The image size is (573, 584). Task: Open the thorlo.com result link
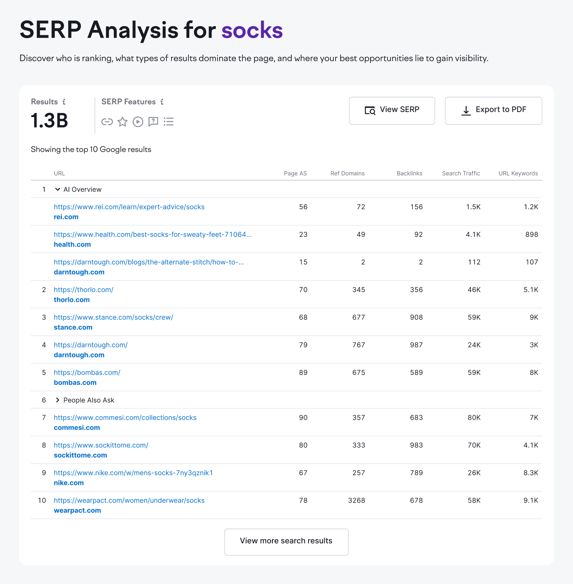coord(83,289)
